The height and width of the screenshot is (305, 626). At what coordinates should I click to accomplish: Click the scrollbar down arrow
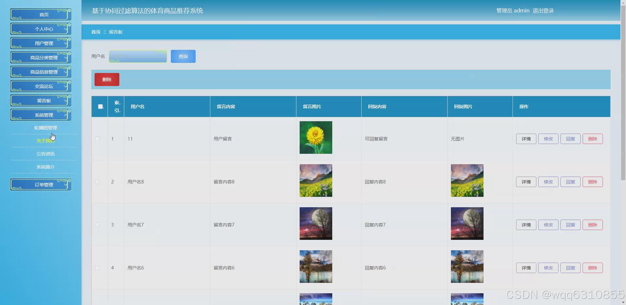point(623,302)
